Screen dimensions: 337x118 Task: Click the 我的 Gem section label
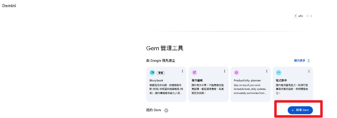tap(154, 110)
